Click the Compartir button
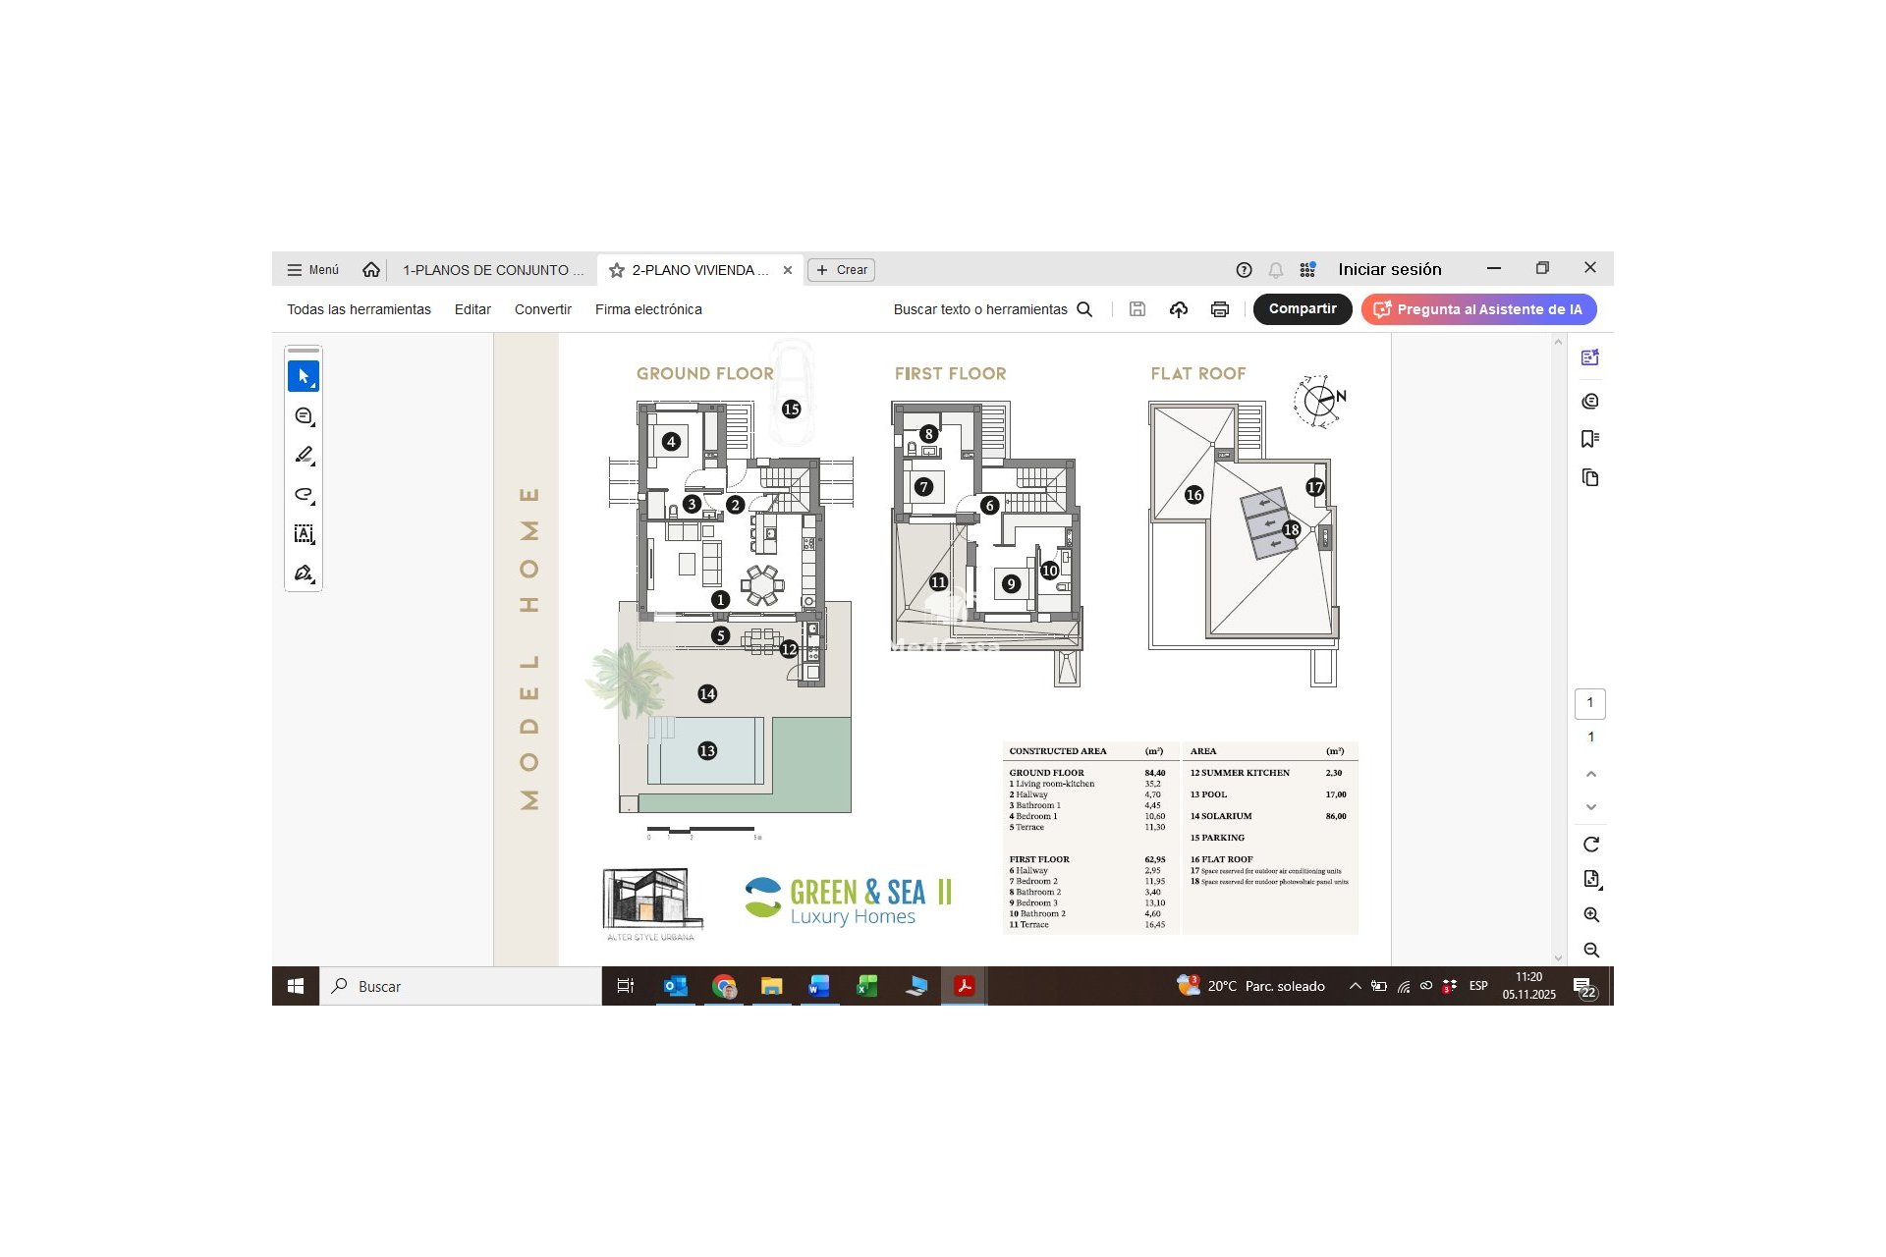 (x=1302, y=309)
